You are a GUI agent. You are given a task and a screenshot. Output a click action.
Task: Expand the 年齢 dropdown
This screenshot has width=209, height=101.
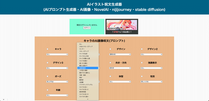coord(57,95)
